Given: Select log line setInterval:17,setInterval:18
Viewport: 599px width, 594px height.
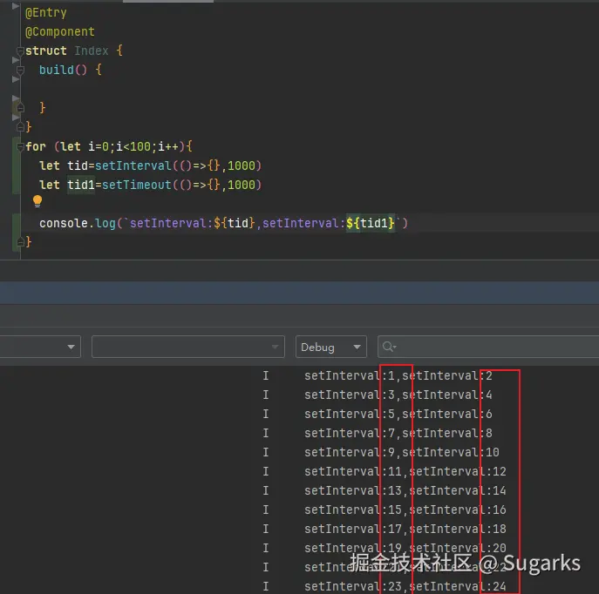Looking at the screenshot, I should pos(405,529).
